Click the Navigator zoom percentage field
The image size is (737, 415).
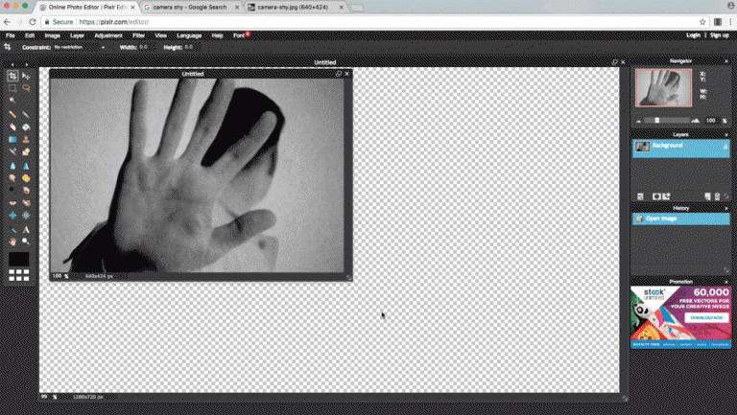coord(711,121)
